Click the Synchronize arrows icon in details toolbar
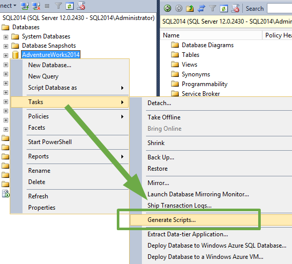This screenshot has width=292, height=264. 201,9
